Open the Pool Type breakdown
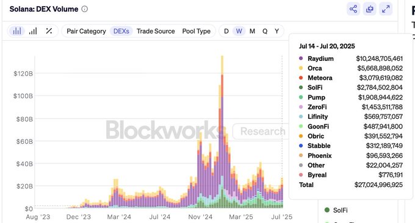Viewport: 415px width, 223px height. (x=197, y=31)
